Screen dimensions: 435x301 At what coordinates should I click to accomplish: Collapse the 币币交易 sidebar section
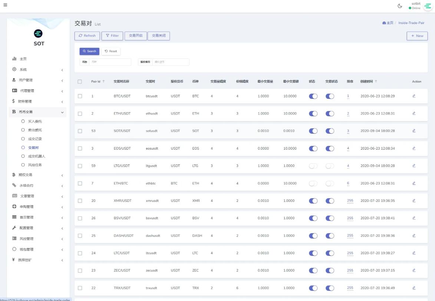coord(37,112)
